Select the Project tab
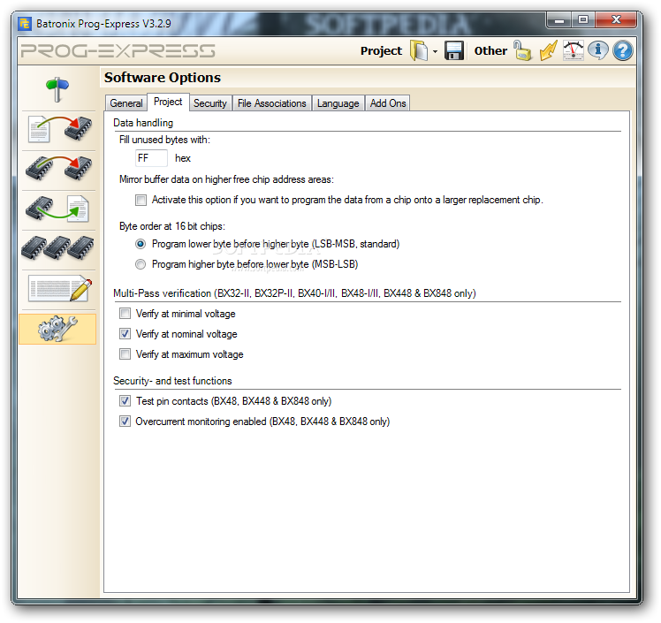 (x=168, y=102)
